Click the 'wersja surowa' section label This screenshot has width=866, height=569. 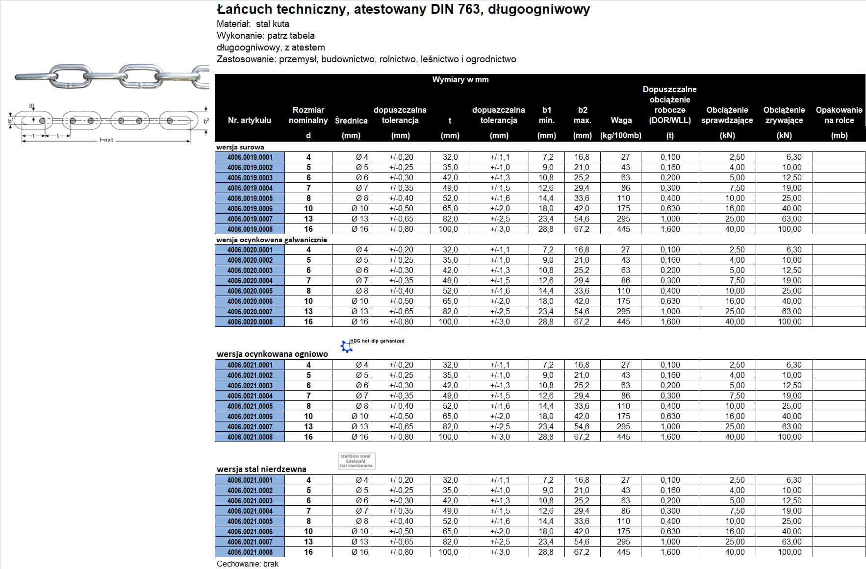point(240,147)
